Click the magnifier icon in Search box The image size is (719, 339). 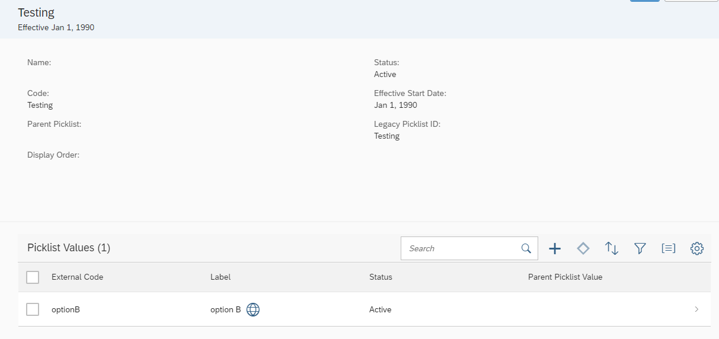click(526, 248)
